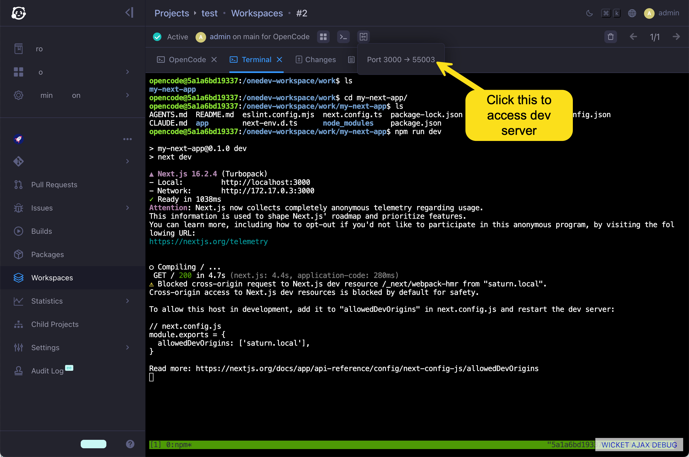This screenshot has width=689, height=457.
Task: Open WICKET AJAX DEBUG link
Action: point(639,445)
